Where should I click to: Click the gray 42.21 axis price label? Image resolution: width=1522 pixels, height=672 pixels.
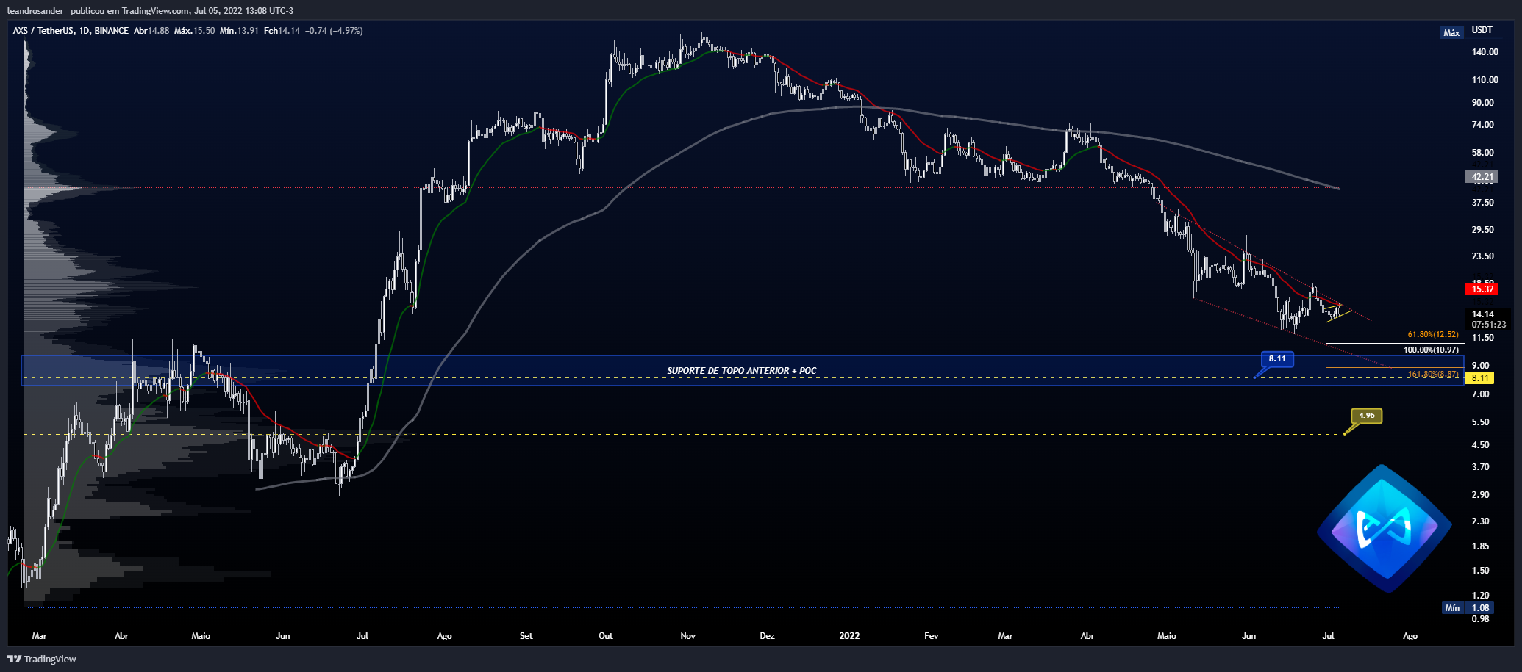coord(1482,177)
